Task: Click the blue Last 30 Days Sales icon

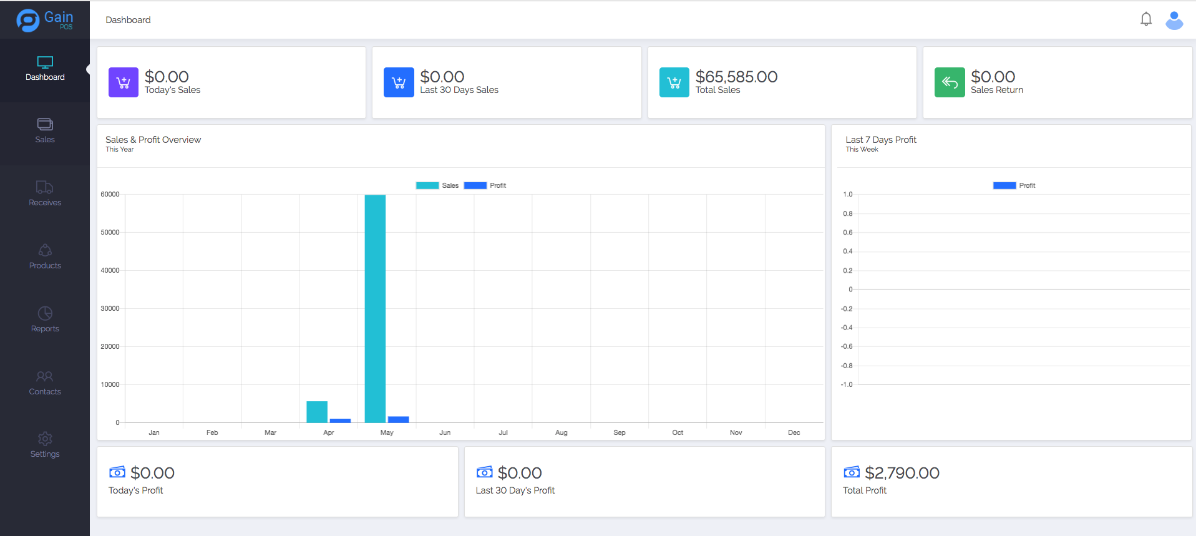Action: 399,82
